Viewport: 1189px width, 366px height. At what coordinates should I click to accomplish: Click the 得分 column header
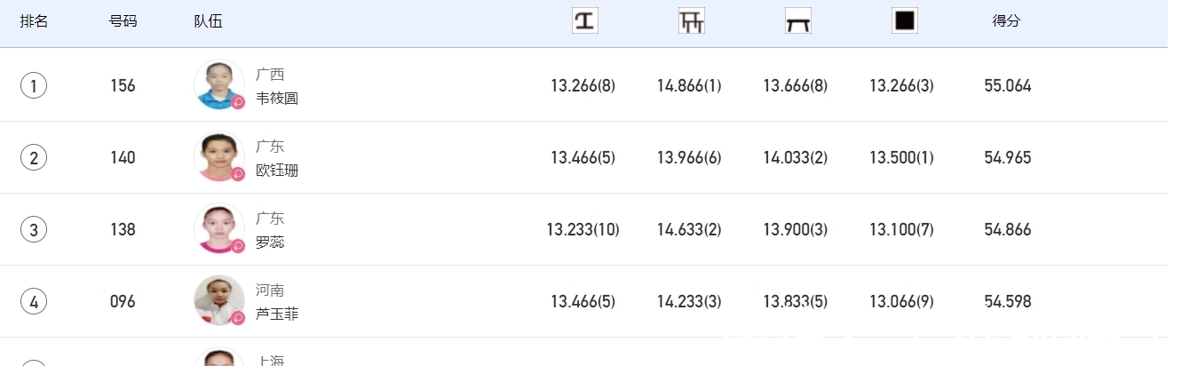point(1006,21)
